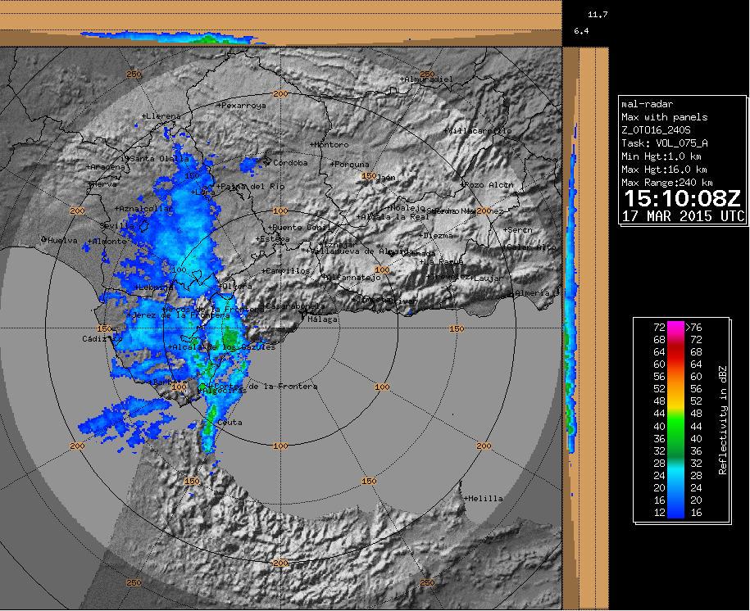The image size is (750, 611).
Task: Select the Calar Alto label
Action: click(x=530, y=247)
